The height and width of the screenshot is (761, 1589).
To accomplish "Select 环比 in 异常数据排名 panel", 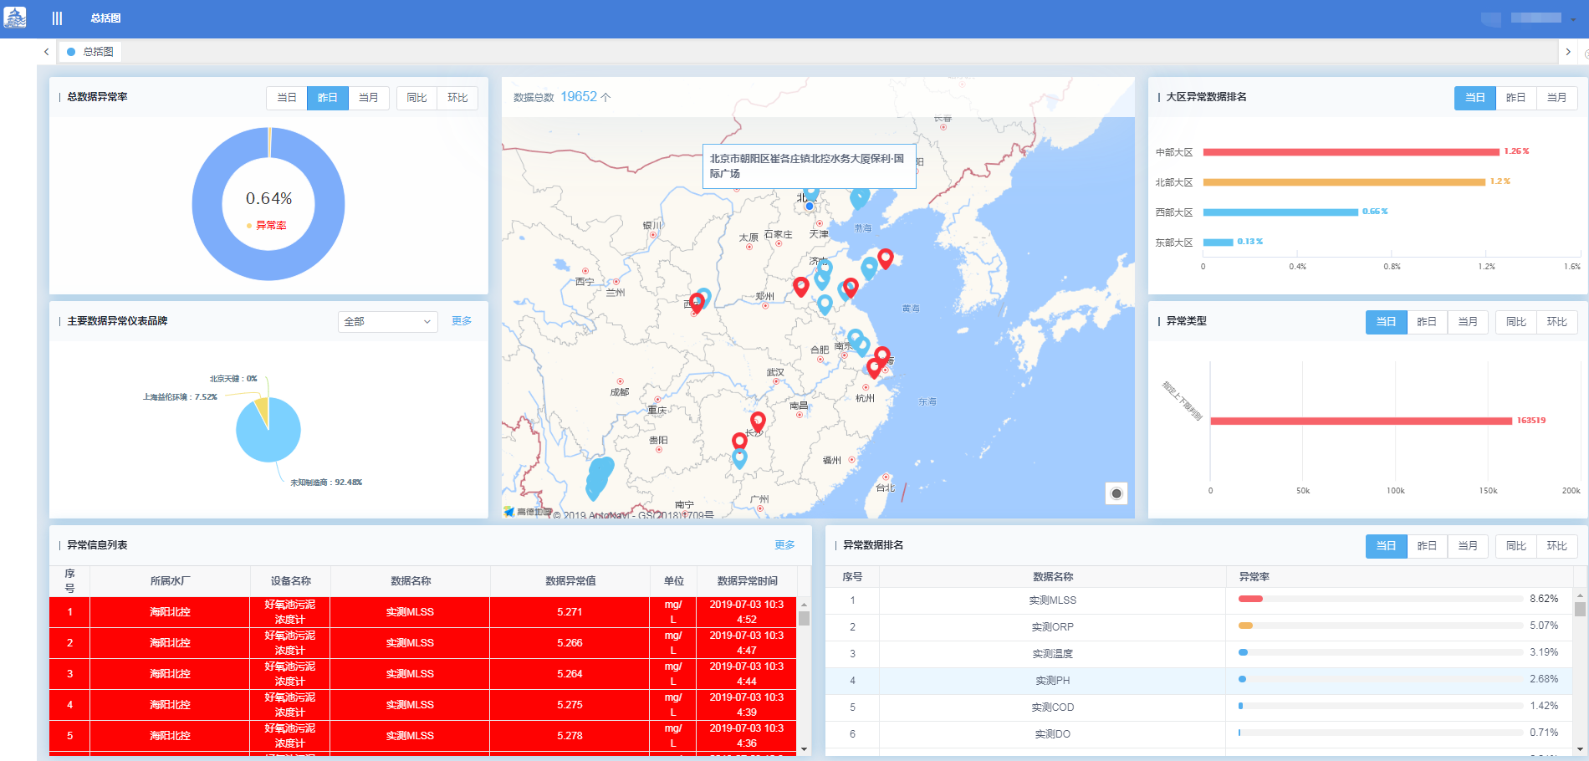I will tap(1556, 546).
